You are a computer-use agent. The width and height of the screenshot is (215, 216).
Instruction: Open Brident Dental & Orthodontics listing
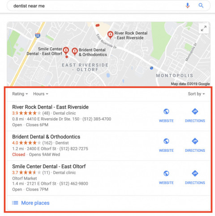46,137
